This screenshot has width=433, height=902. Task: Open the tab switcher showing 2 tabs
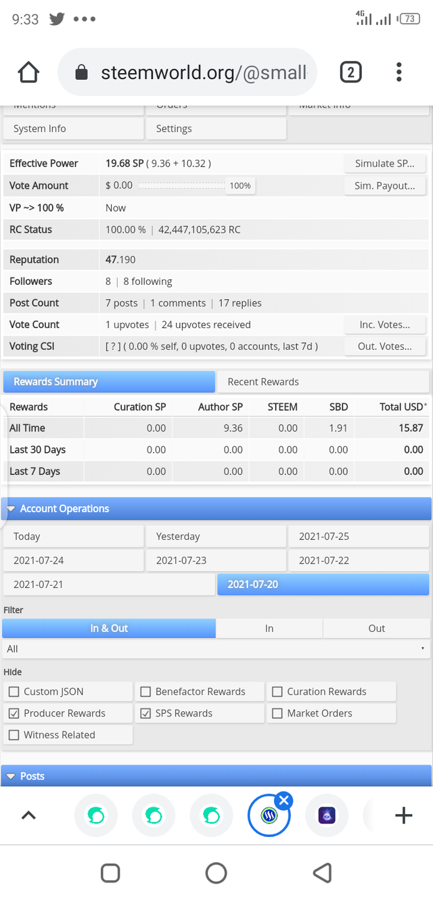point(350,72)
